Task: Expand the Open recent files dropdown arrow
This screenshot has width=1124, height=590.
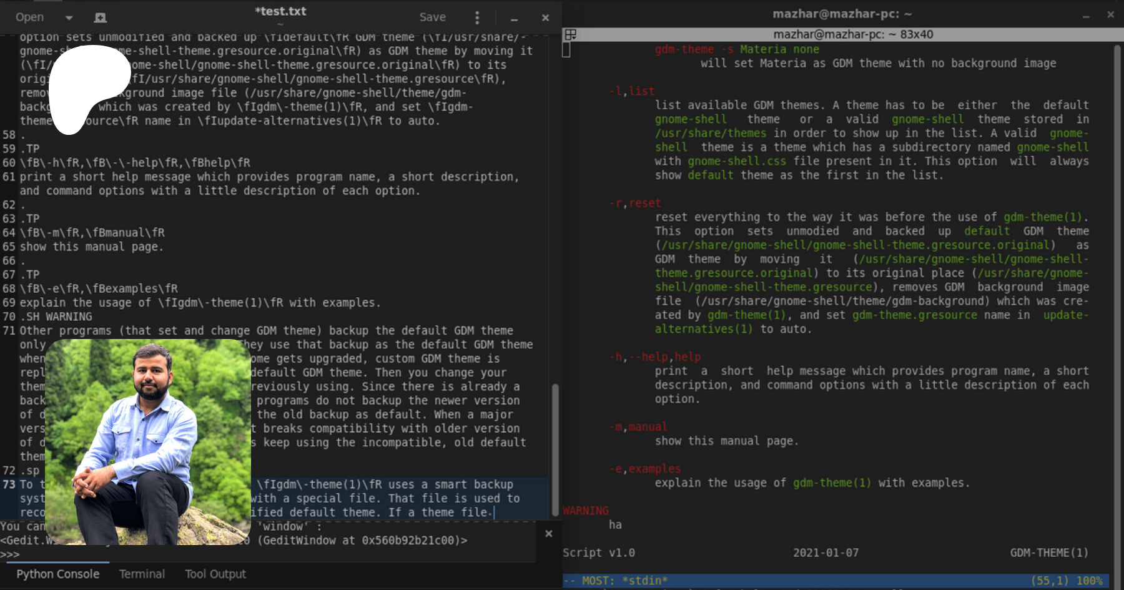Action: coord(69,17)
